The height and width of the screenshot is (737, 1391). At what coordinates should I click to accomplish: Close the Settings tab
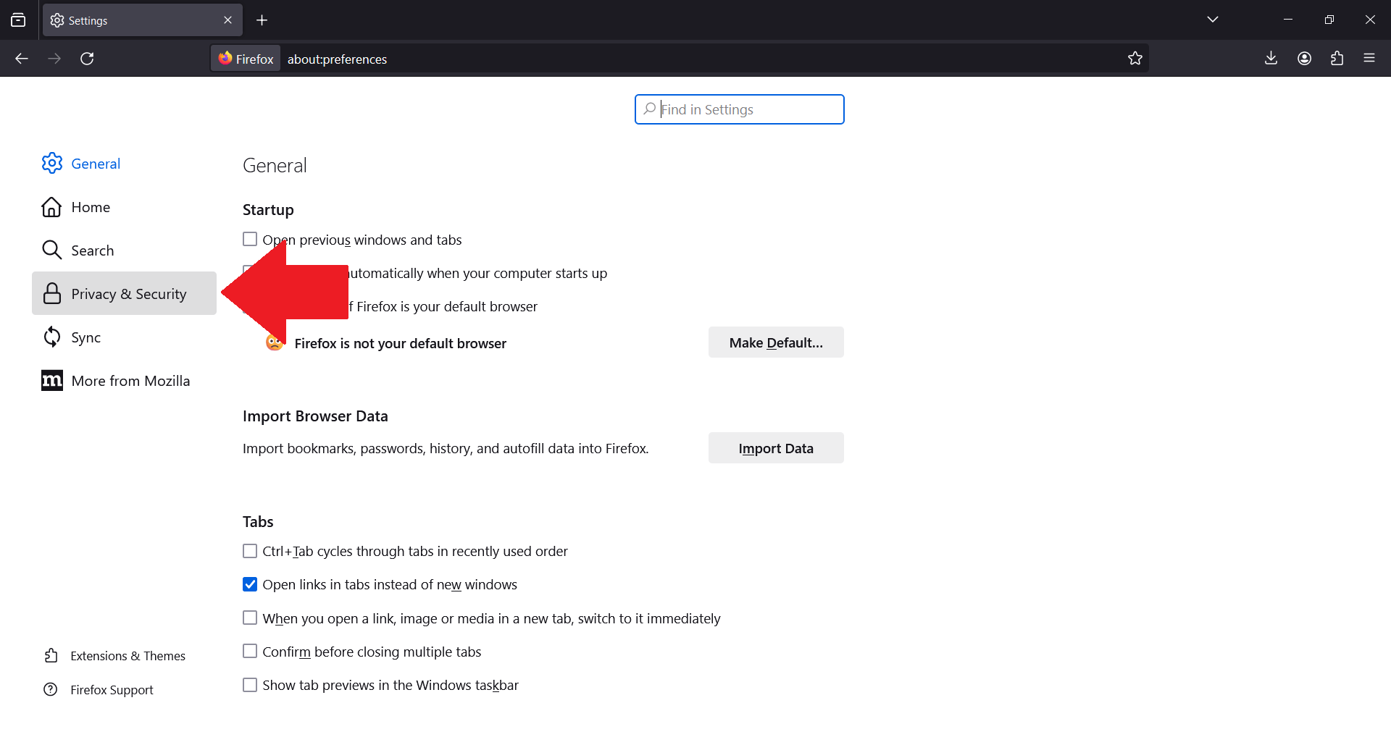tap(227, 20)
